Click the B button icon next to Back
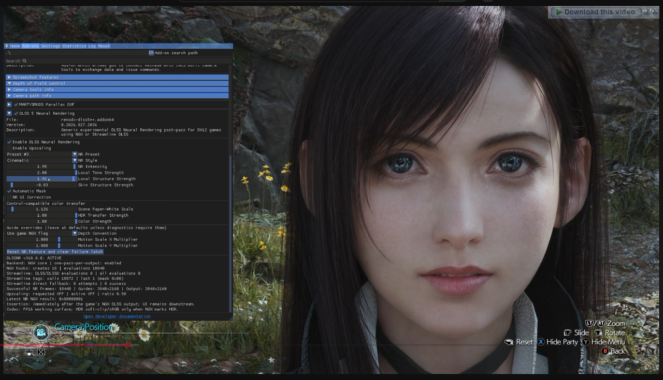This screenshot has height=380, width=663. click(604, 351)
